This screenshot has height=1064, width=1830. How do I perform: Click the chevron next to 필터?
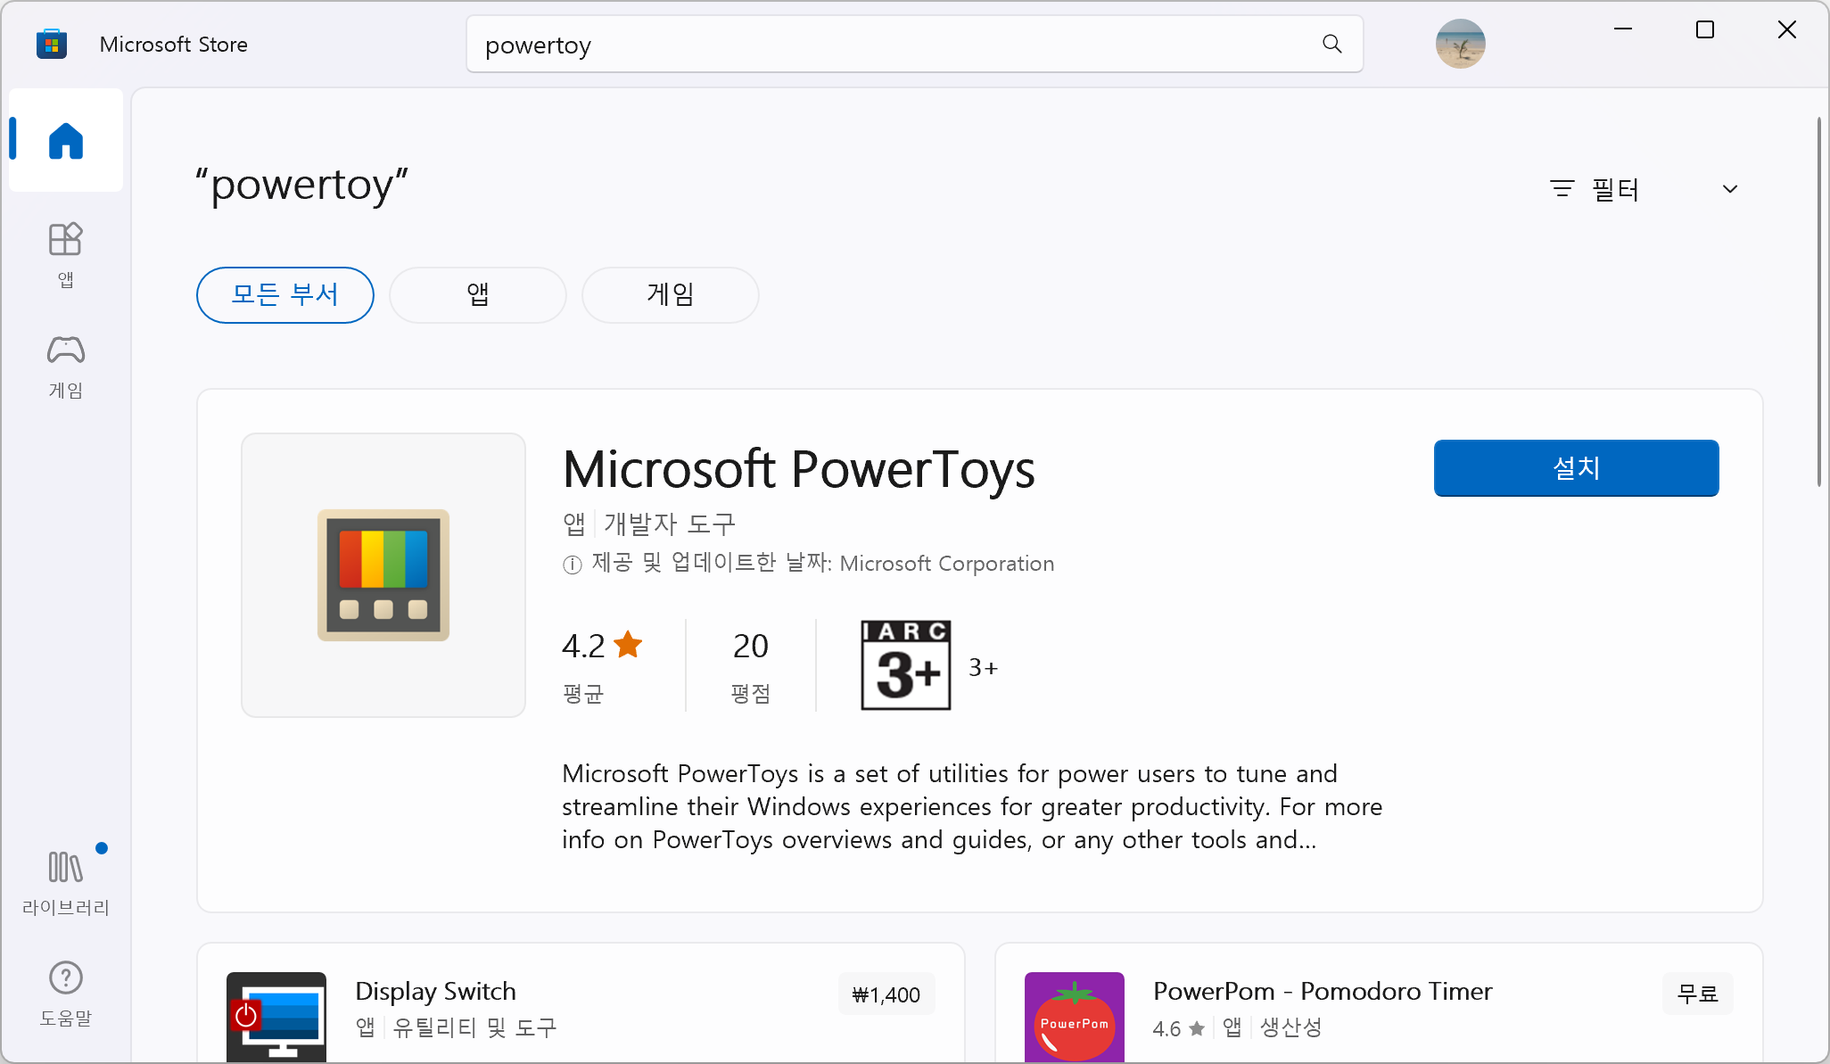tap(1729, 189)
